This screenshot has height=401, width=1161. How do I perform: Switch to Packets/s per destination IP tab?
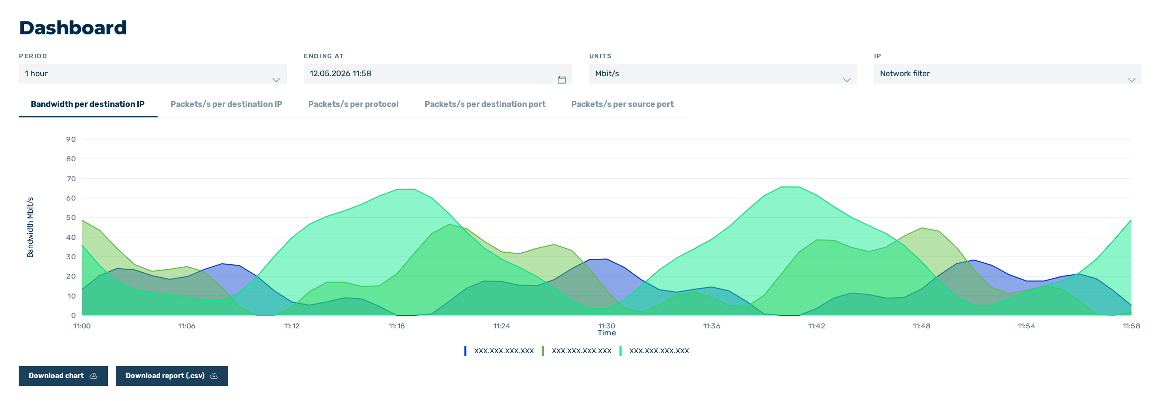[x=226, y=104]
